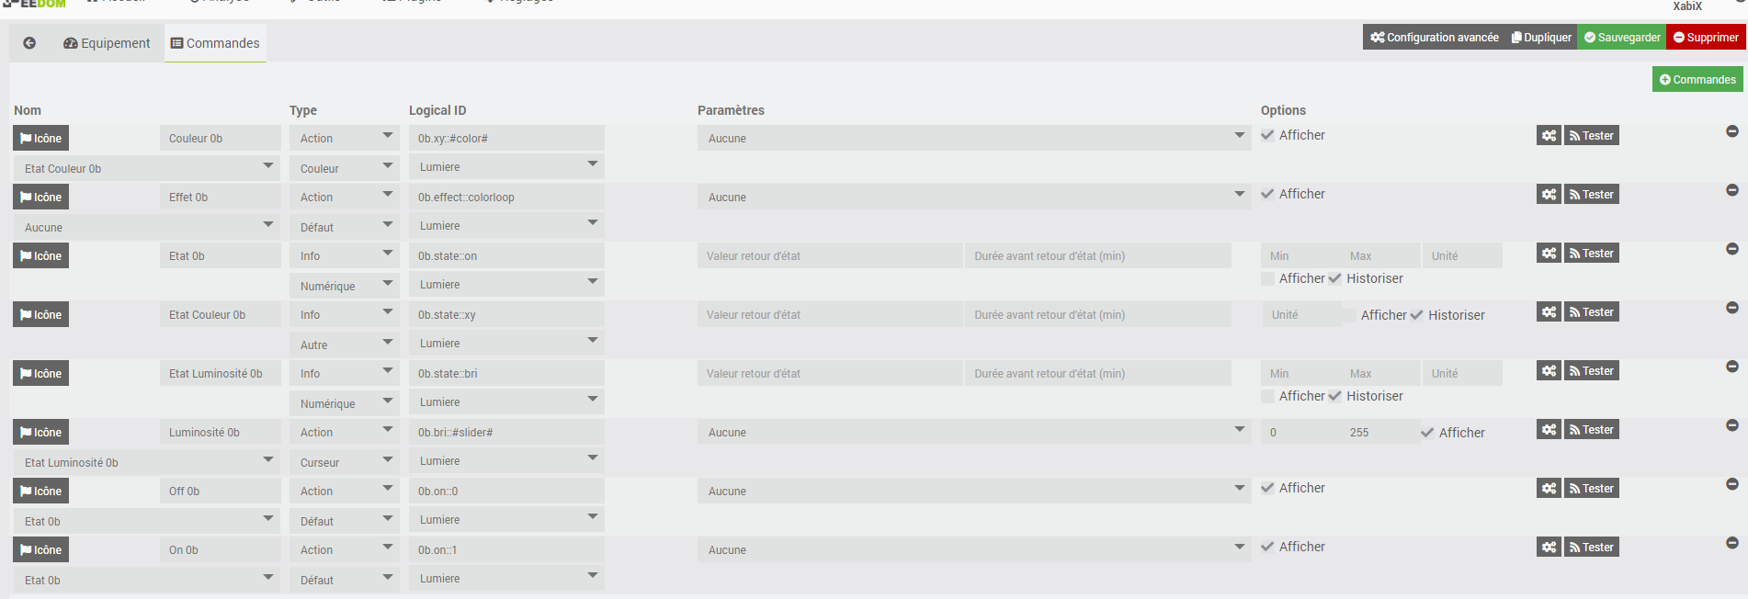
Task: Open gear settings for Off 0b command
Action: pyautogui.click(x=1549, y=488)
